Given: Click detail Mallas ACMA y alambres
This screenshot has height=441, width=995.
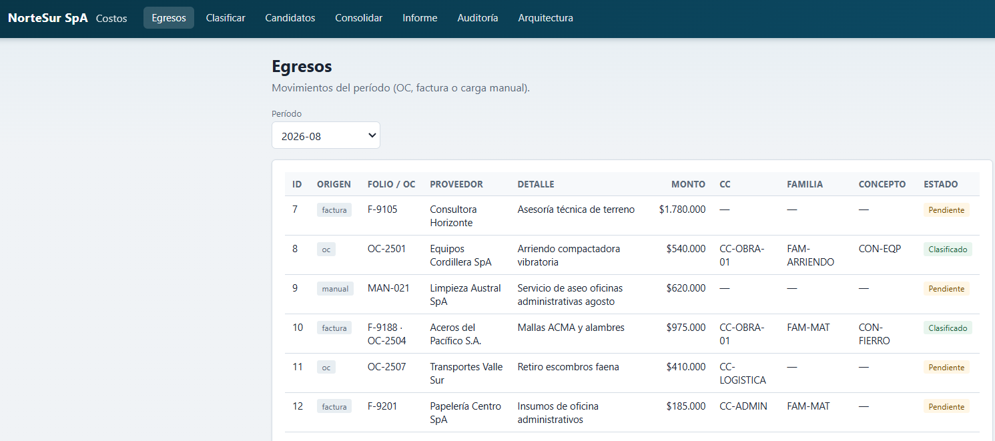Looking at the screenshot, I should tap(571, 328).
